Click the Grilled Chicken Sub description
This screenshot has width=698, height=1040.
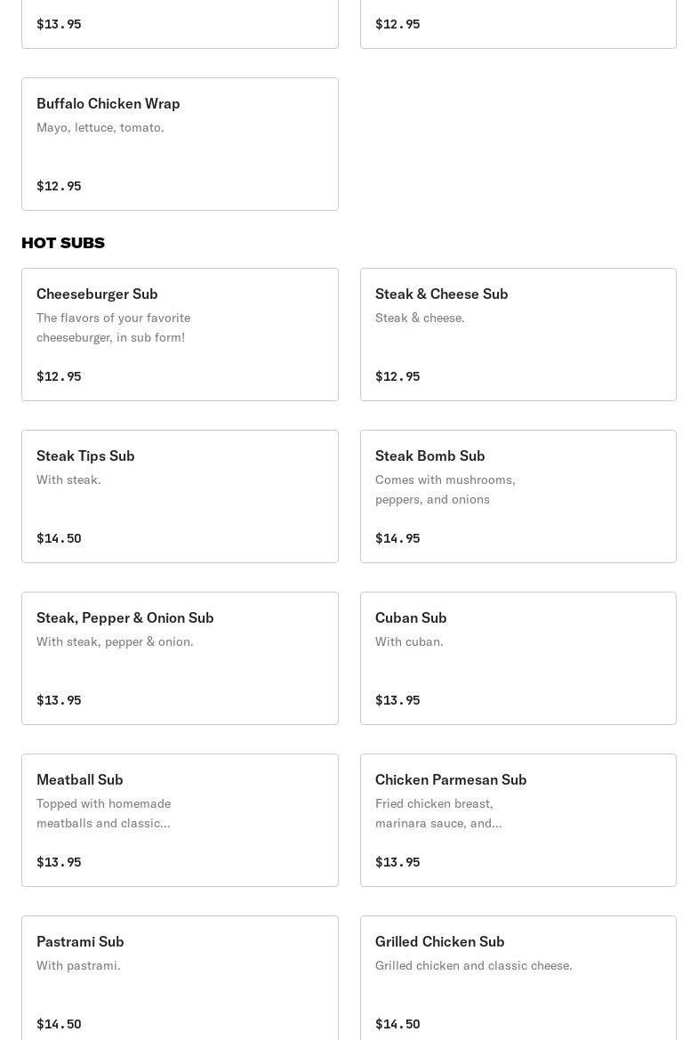coord(473,965)
